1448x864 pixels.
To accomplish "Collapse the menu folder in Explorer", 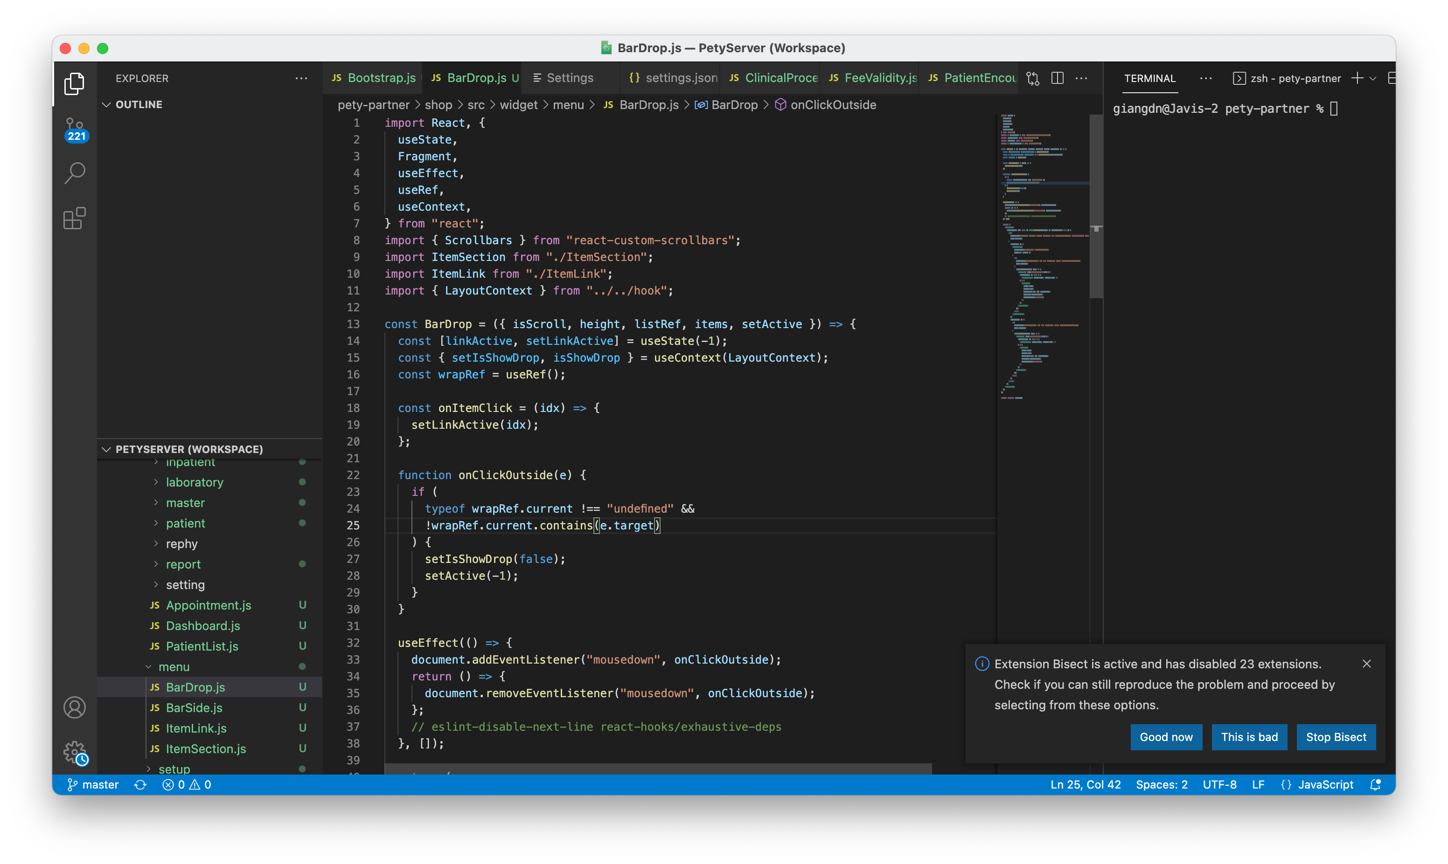I will (x=147, y=666).
